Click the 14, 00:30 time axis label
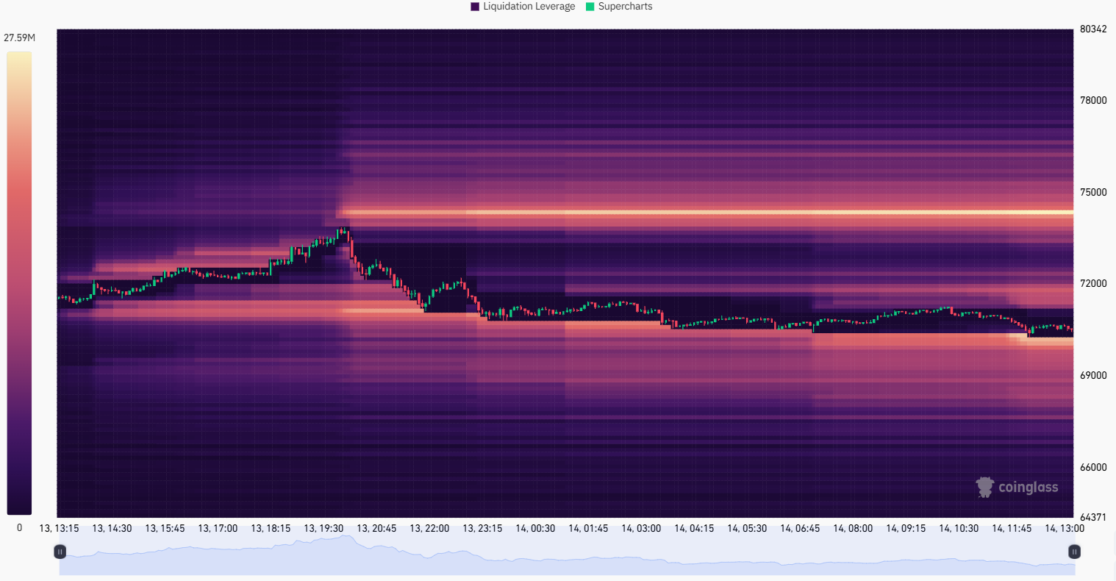This screenshot has width=1116, height=581. click(x=535, y=529)
